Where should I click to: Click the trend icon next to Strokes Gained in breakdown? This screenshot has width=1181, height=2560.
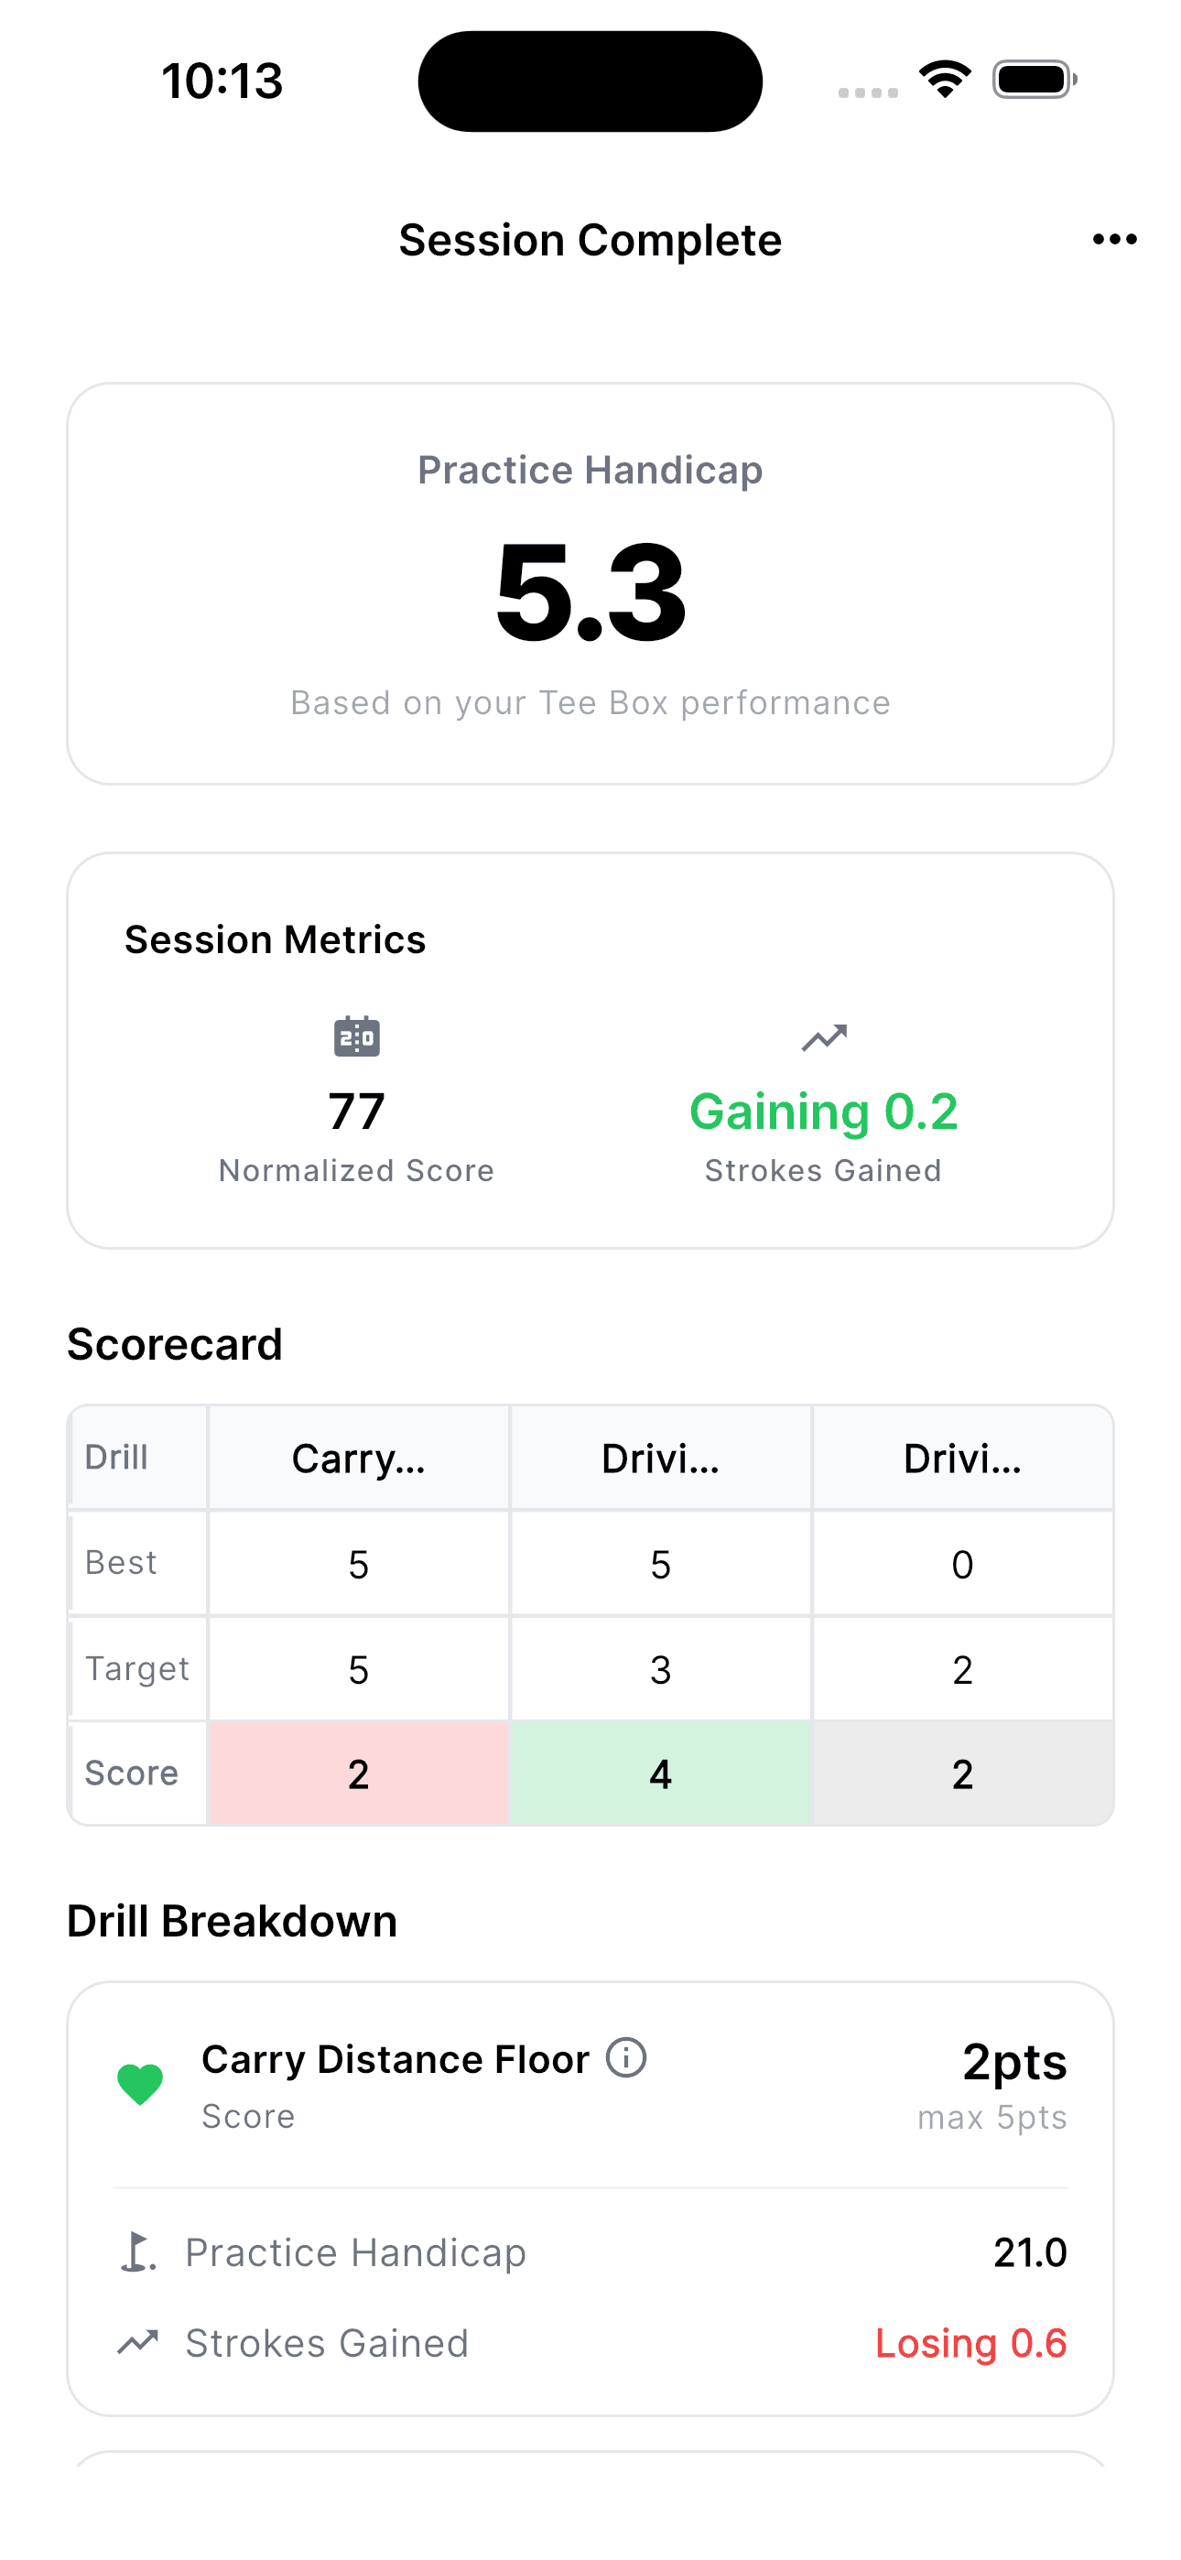coord(137,2343)
